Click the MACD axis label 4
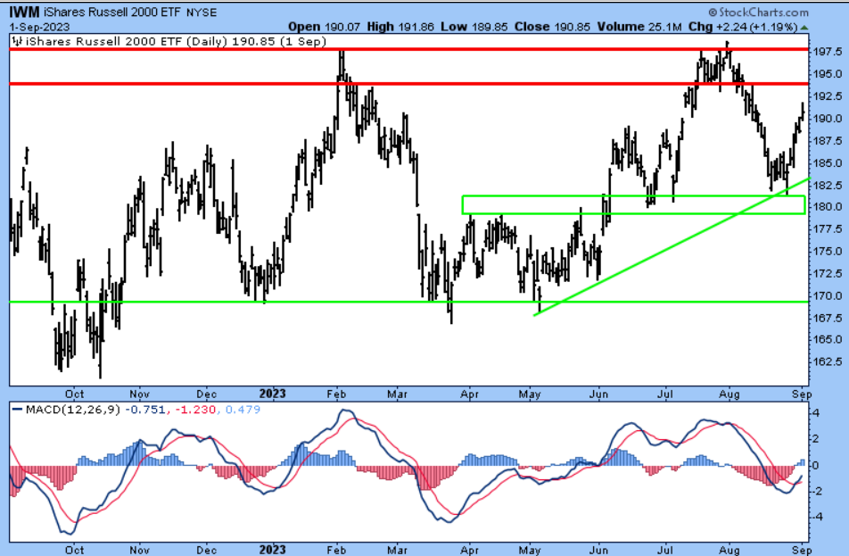 point(816,413)
